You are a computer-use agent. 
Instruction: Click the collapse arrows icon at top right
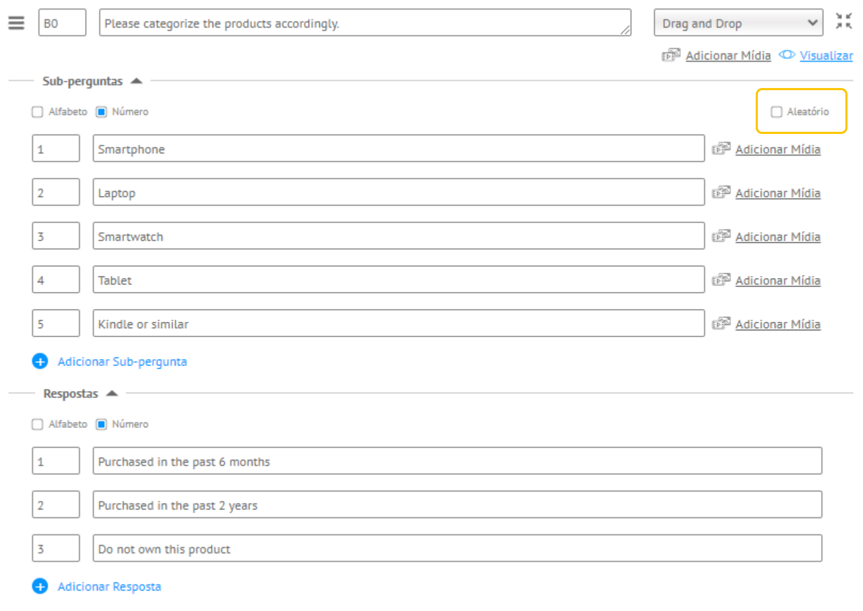[844, 21]
